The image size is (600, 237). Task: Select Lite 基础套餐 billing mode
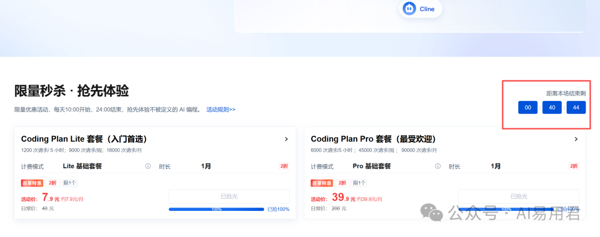coord(82,167)
